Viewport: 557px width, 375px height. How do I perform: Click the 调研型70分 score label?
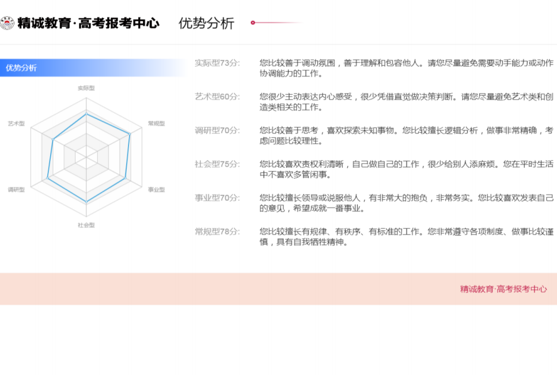tap(217, 131)
